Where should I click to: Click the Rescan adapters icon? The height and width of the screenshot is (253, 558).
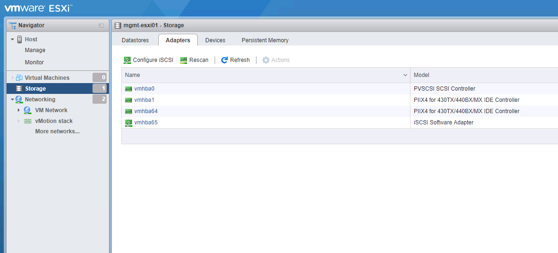tap(184, 60)
